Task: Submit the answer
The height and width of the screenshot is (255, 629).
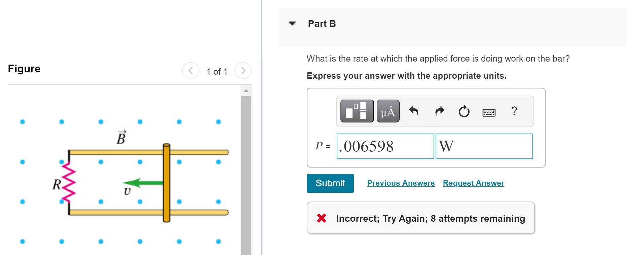Action: pos(330,183)
